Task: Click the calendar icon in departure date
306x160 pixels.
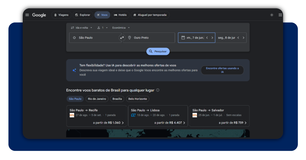Action: coord(183,38)
